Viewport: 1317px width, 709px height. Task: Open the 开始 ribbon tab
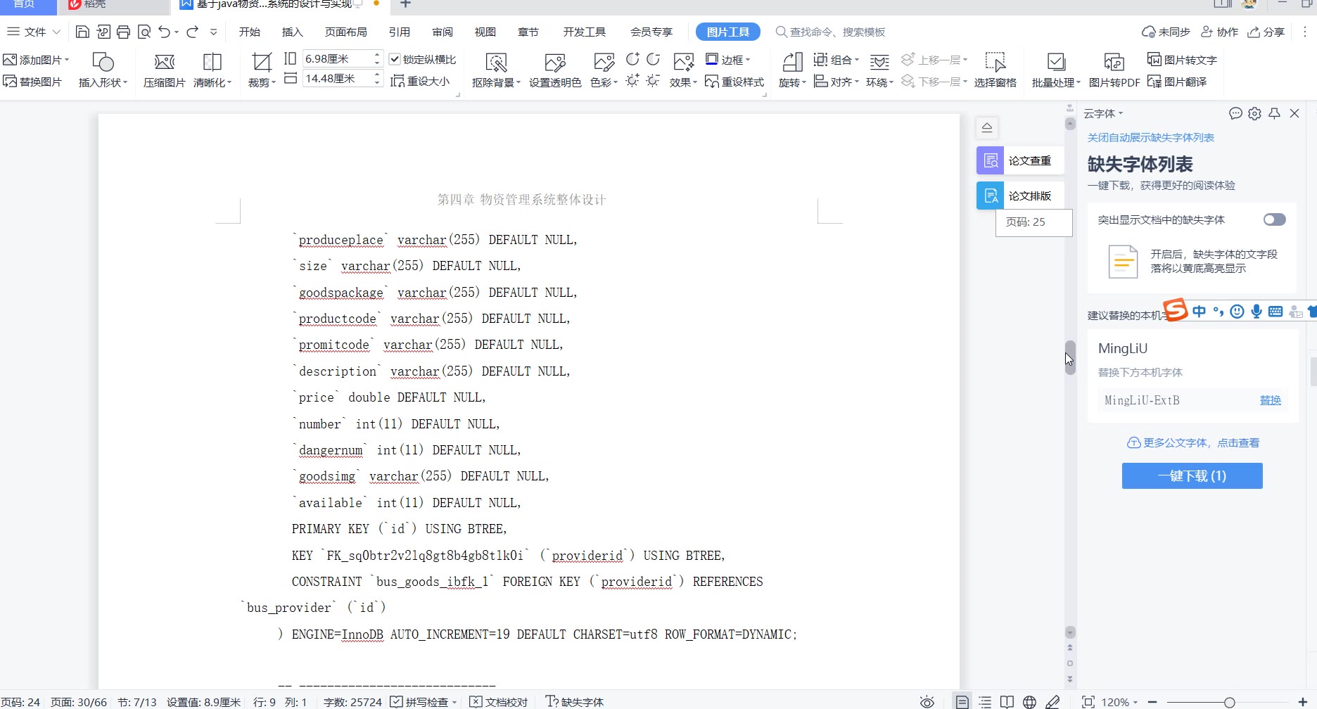tap(249, 32)
